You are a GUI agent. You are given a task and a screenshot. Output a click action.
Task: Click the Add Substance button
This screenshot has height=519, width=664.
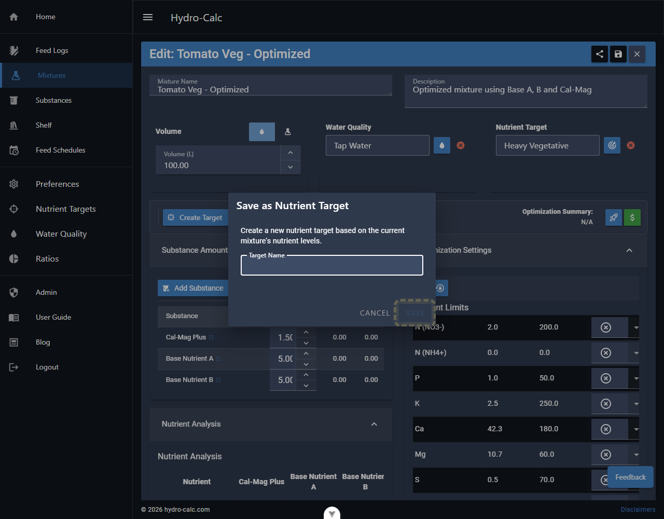[x=193, y=288]
